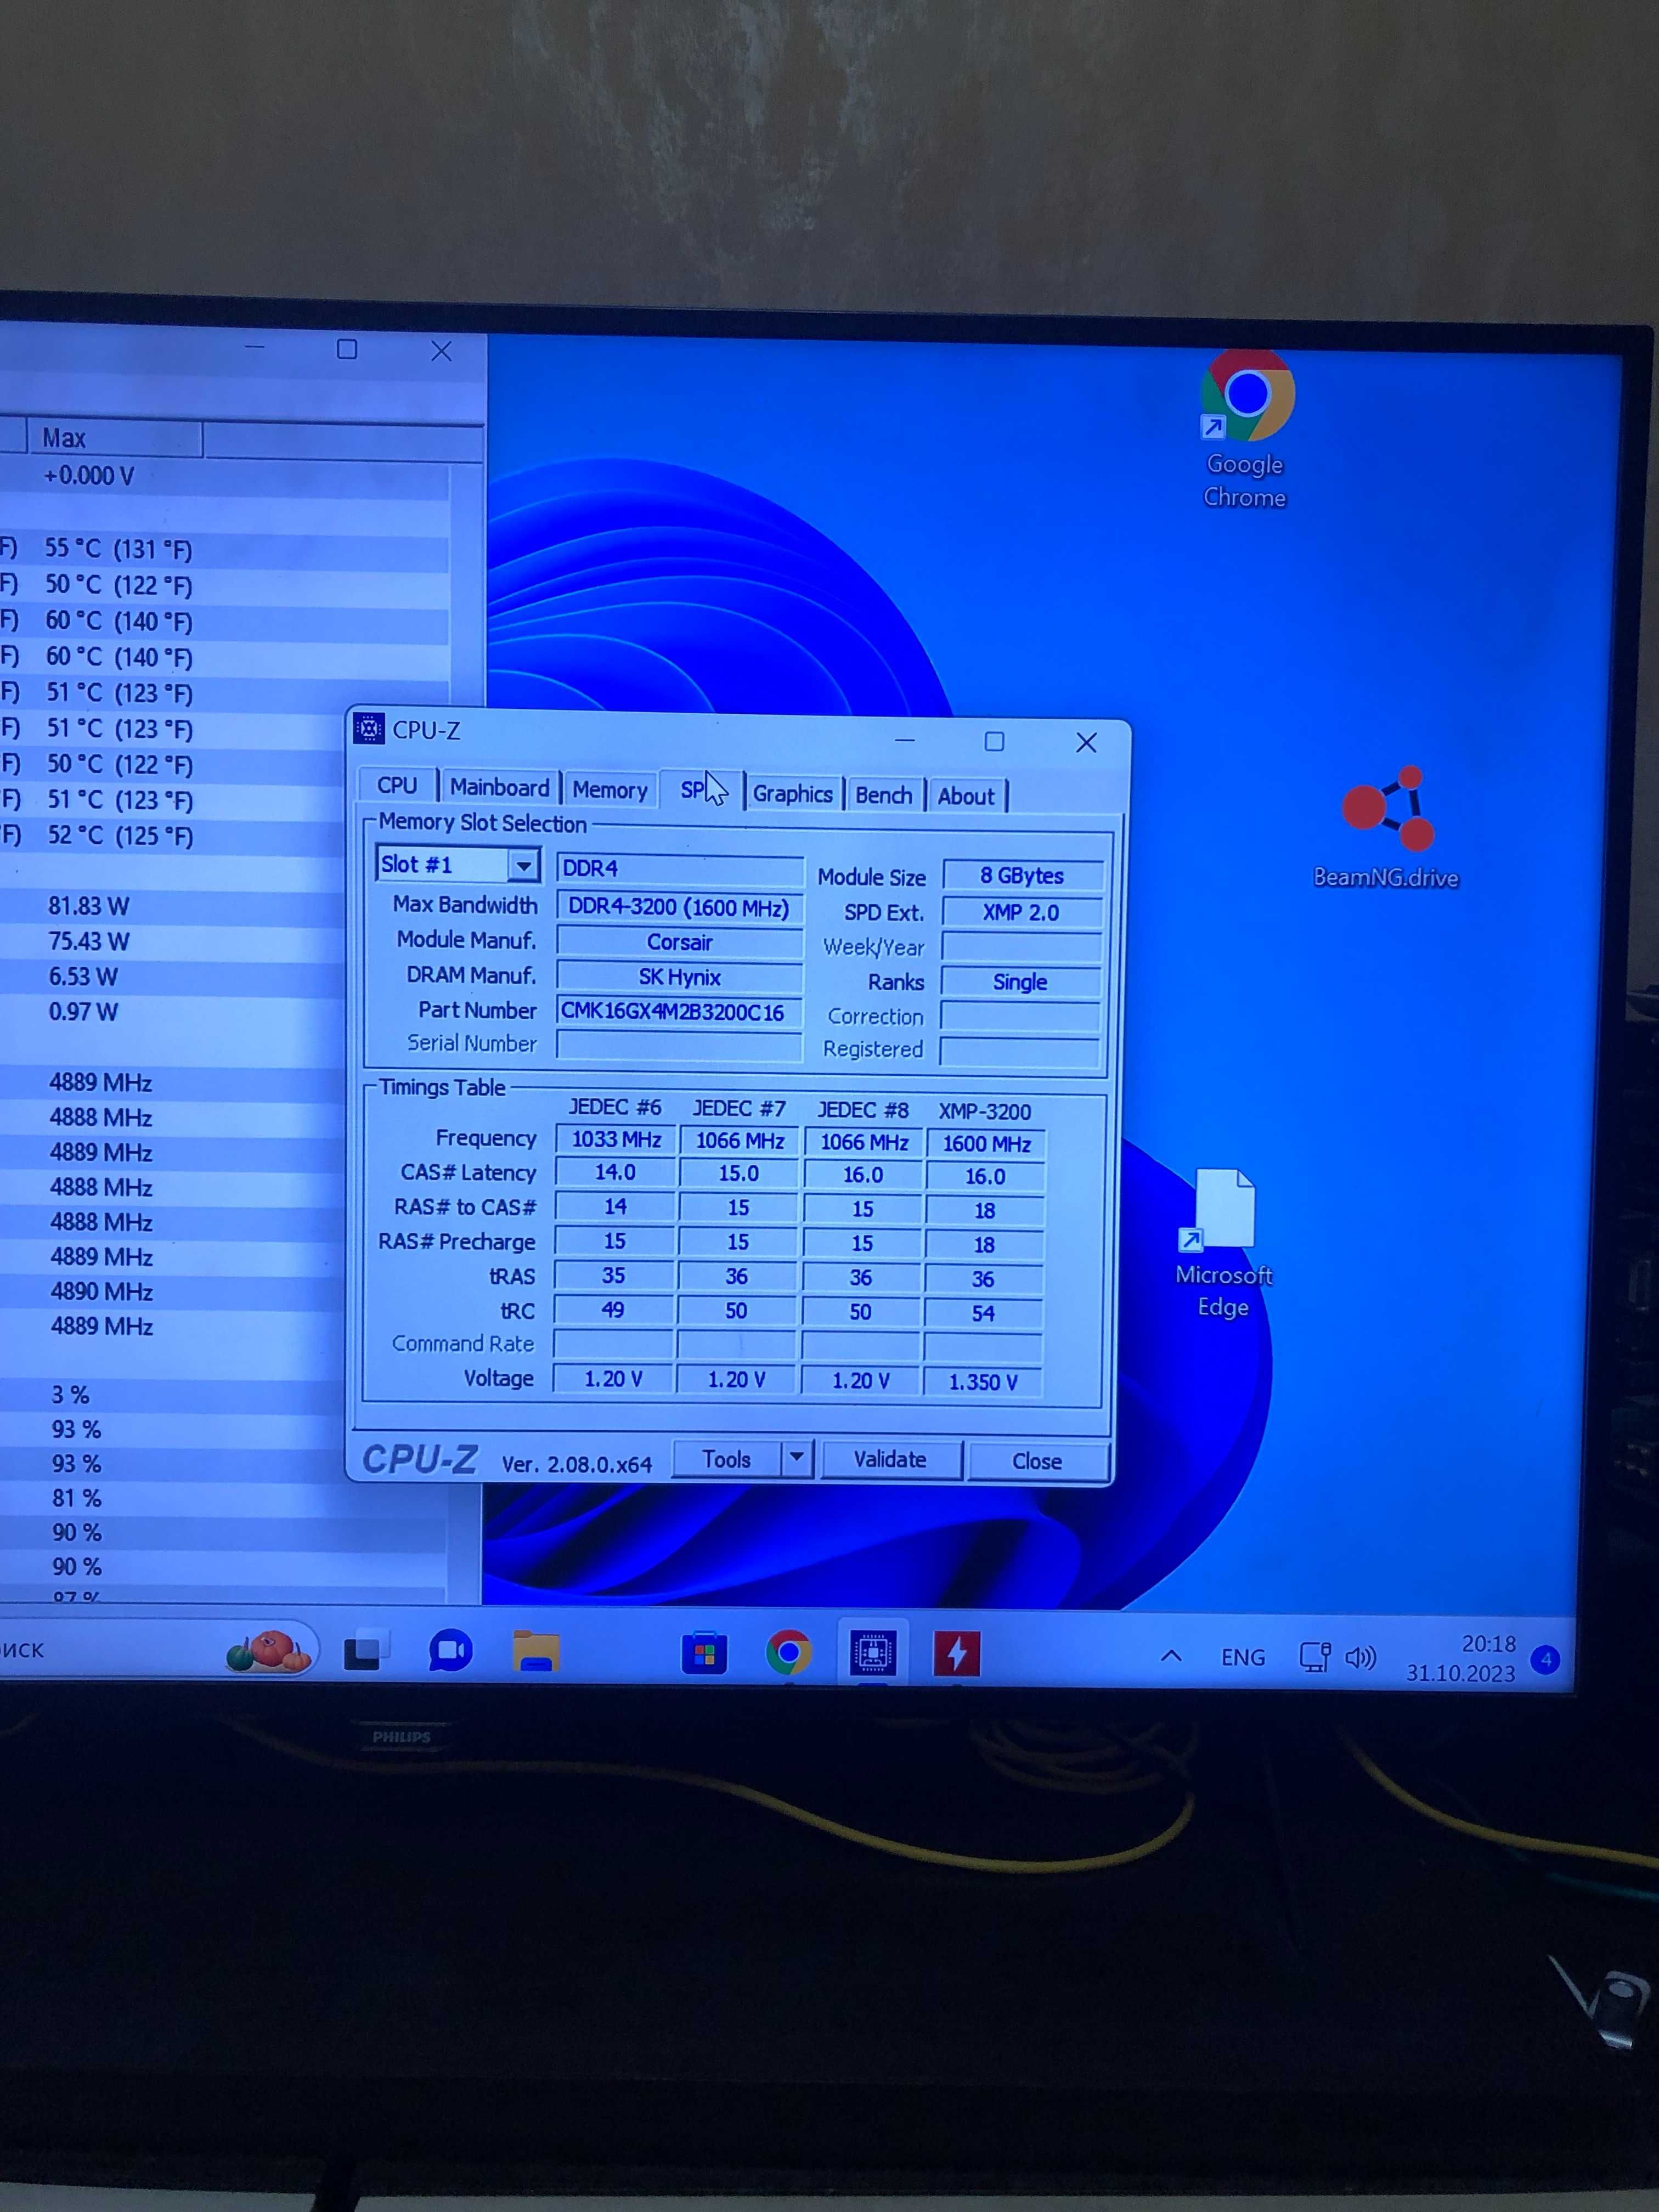This screenshot has height=2212, width=1659.
Task: Open the notification badge showing 4
Action: (x=1546, y=1660)
